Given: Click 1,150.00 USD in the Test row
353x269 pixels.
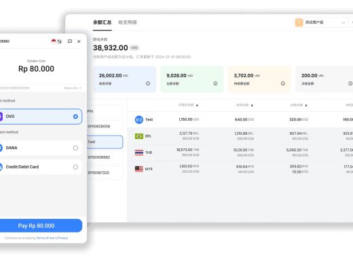Looking at the screenshot, I should pos(189,119).
